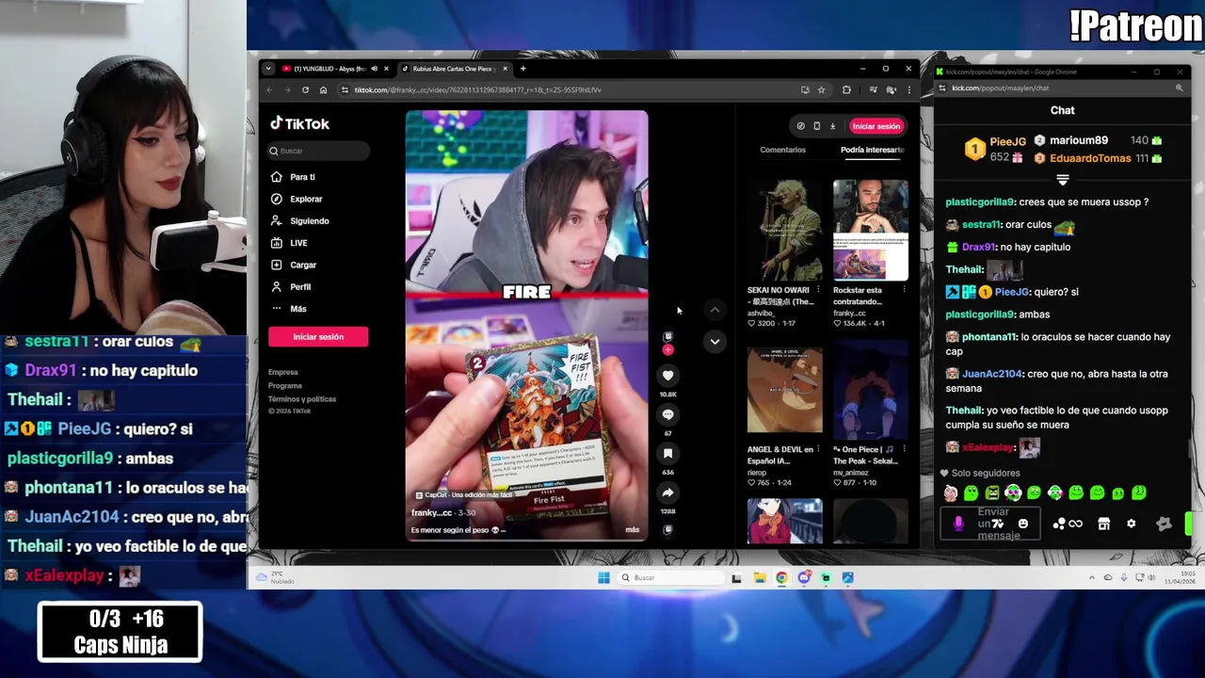Open the Términos y políticas link

pyautogui.click(x=302, y=398)
